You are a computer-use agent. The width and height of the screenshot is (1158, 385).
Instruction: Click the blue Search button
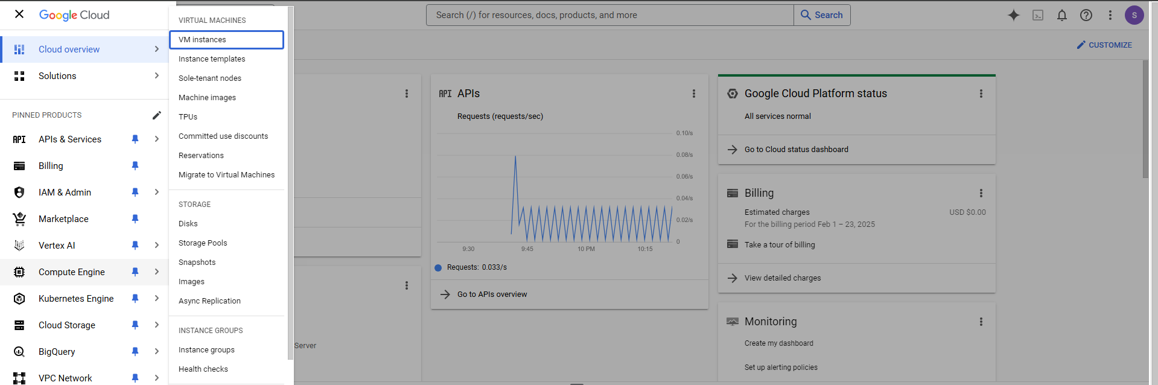pyautogui.click(x=822, y=15)
